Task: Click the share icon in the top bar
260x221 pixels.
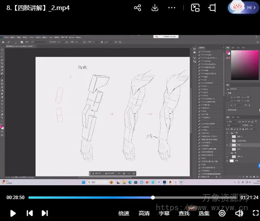Action: tap(137, 8)
